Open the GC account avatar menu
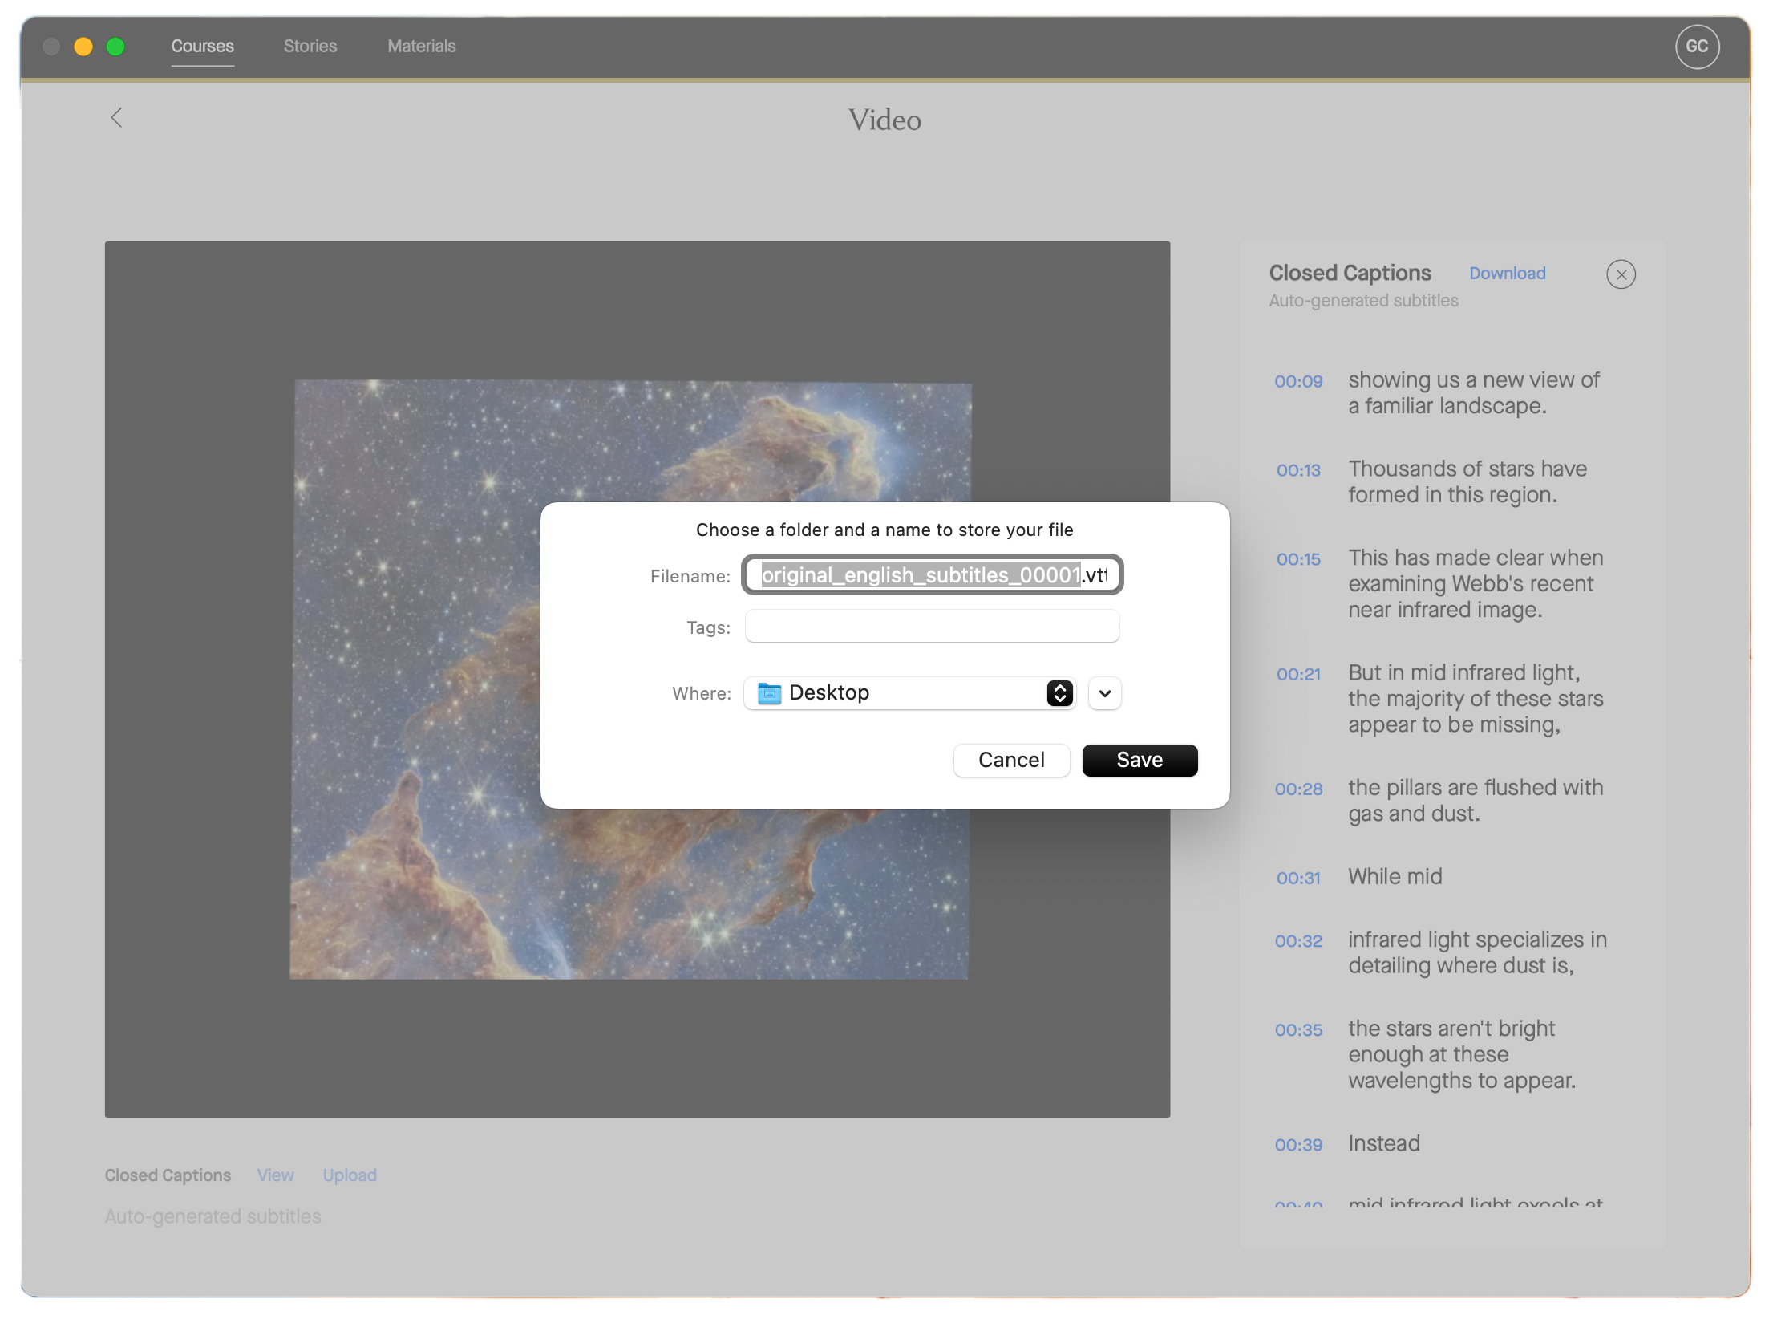This screenshot has height=1319, width=1769. (1697, 46)
